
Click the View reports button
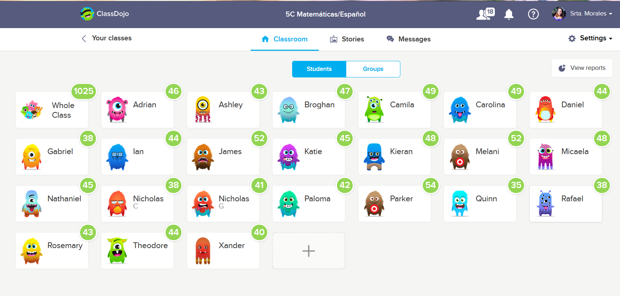[x=582, y=68]
